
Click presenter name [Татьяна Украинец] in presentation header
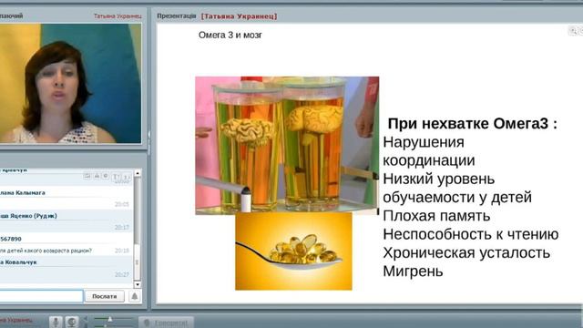click(x=239, y=16)
